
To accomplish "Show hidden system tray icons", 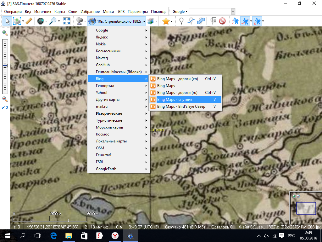I will pyautogui.click(x=259, y=236).
